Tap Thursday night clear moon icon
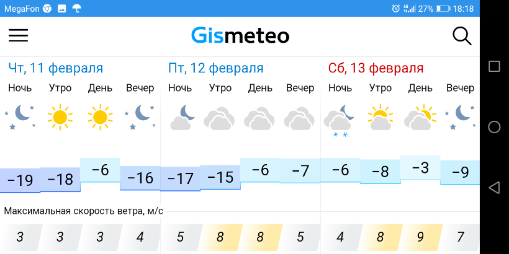Viewport: 509px width, 254px height. (20, 116)
